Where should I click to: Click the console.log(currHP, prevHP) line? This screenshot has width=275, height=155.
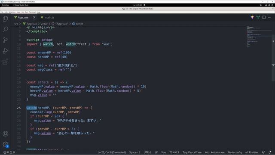55,112
